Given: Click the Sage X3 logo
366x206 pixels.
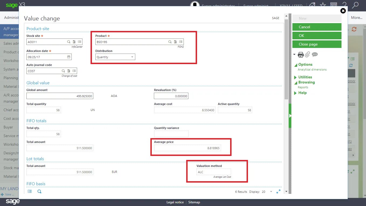Looking at the screenshot, I should click(15, 5).
